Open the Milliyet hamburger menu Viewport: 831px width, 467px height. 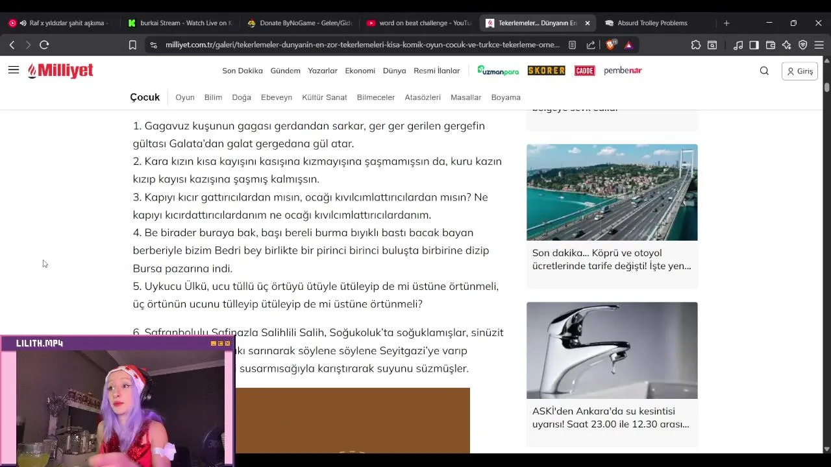14,70
